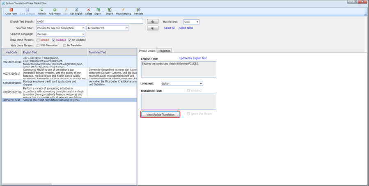Switch to the Properties tab
The image size is (369, 186).
click(164, 51)
